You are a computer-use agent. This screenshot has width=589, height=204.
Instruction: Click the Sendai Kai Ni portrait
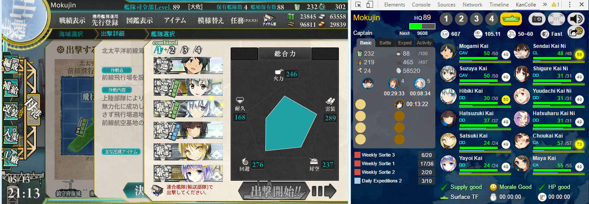[522, 51]
